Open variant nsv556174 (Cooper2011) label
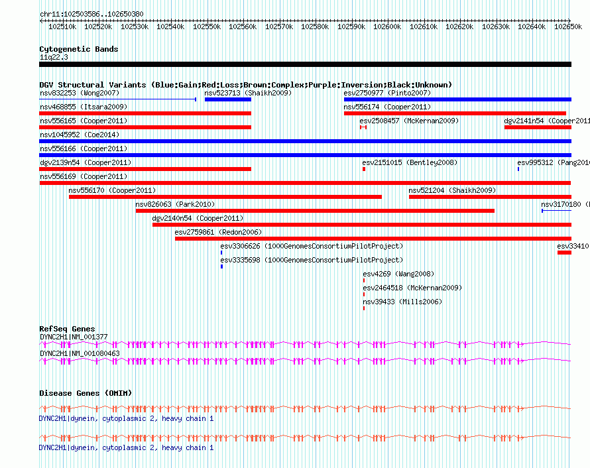The image size is (590, 468). 387,107
